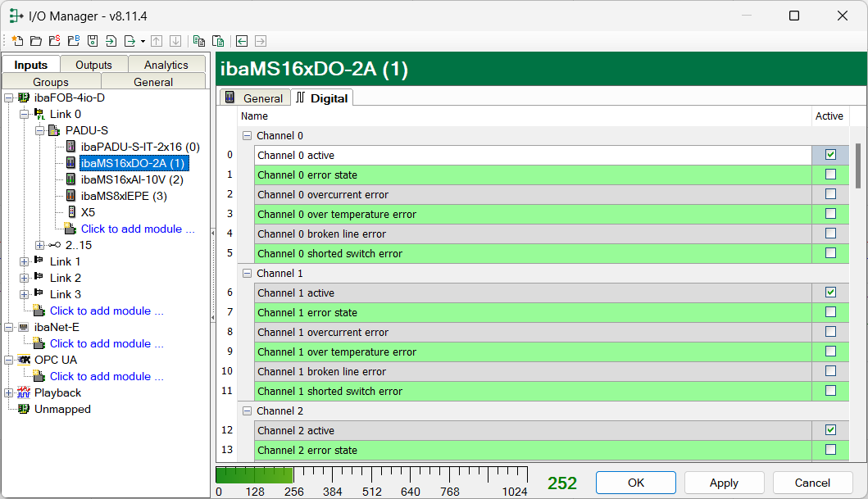Open folder icon with blue B
868x499 pixels.
[x=74, y=41]
